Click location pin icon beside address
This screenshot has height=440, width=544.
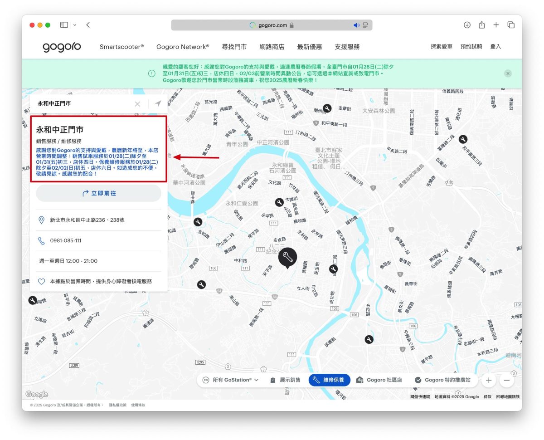click(x=41, y=220)
